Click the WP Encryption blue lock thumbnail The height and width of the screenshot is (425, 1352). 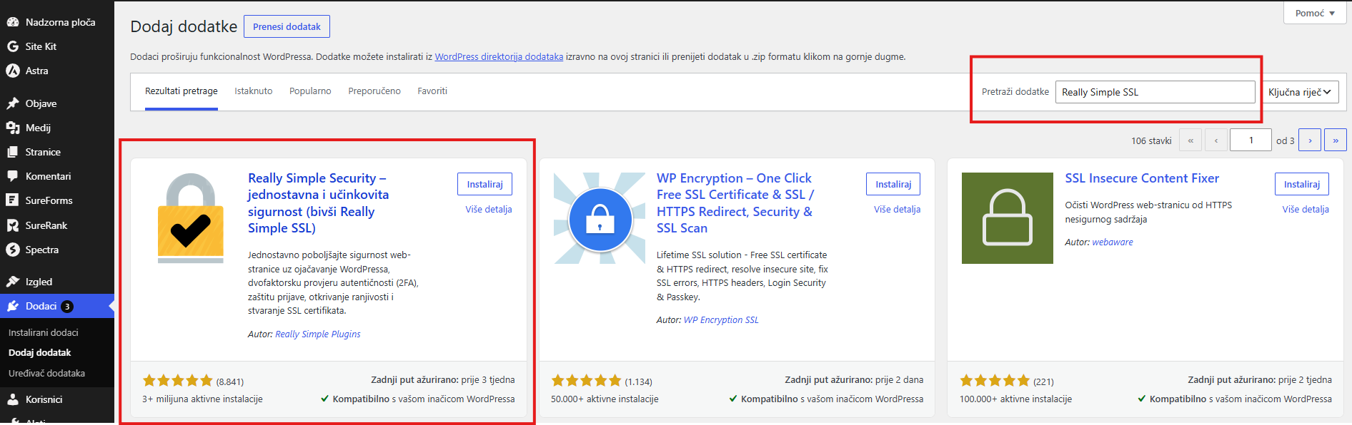click(600, 218)
